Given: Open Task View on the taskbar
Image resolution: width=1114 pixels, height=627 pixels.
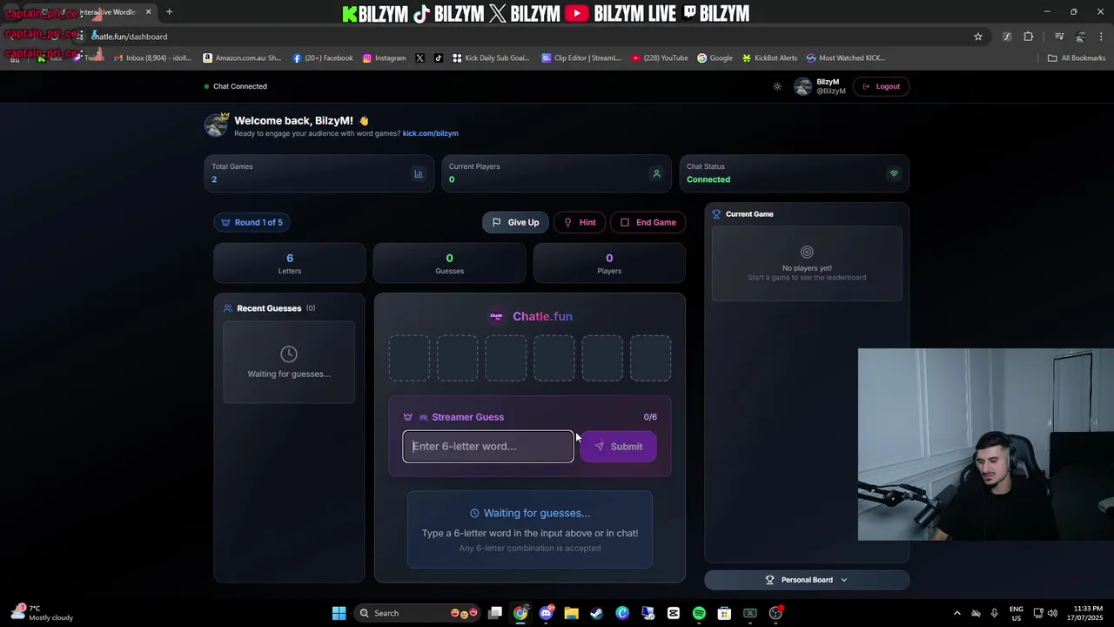Looking at the screenshot, I should pos(495,613).
